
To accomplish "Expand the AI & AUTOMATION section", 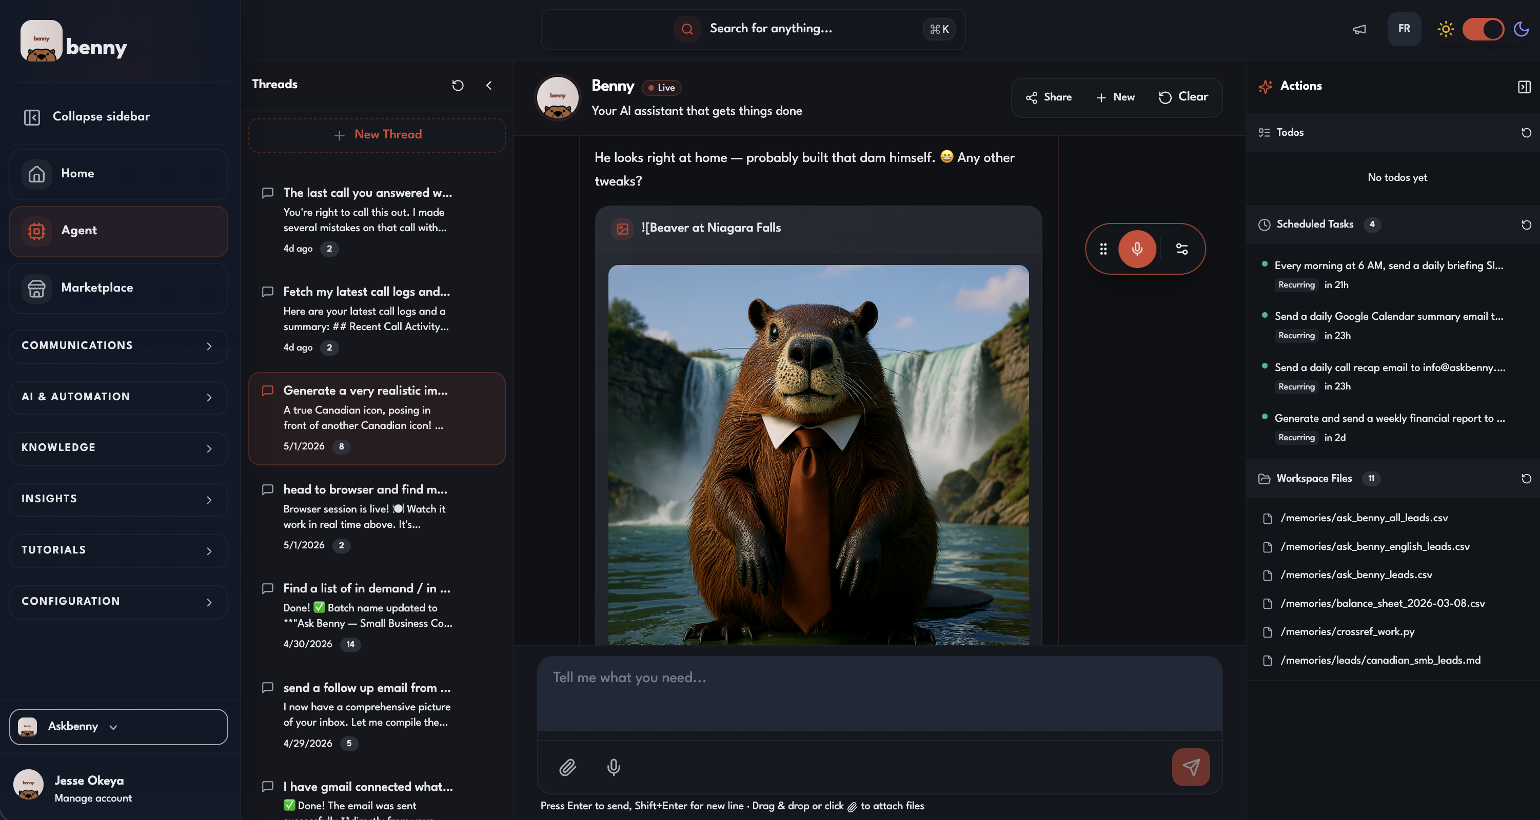I will [119, 397].
